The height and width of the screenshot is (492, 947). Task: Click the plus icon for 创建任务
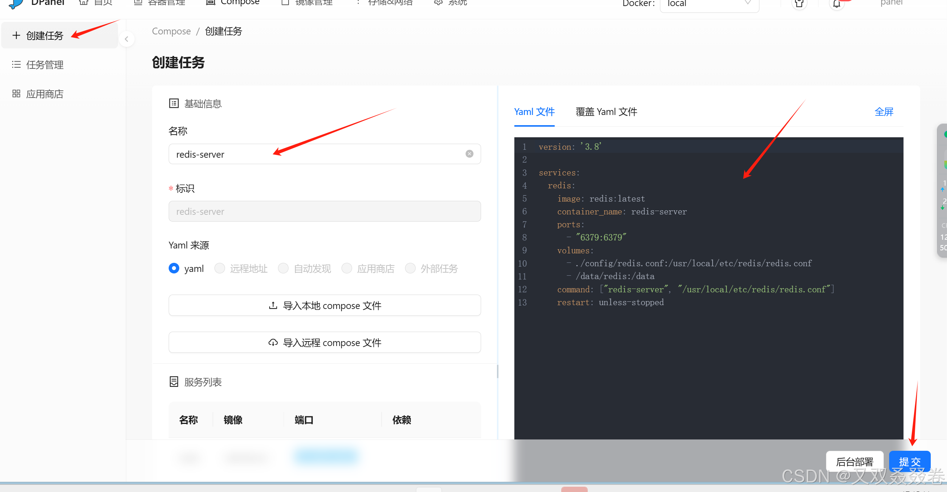(x=16, y=36)
